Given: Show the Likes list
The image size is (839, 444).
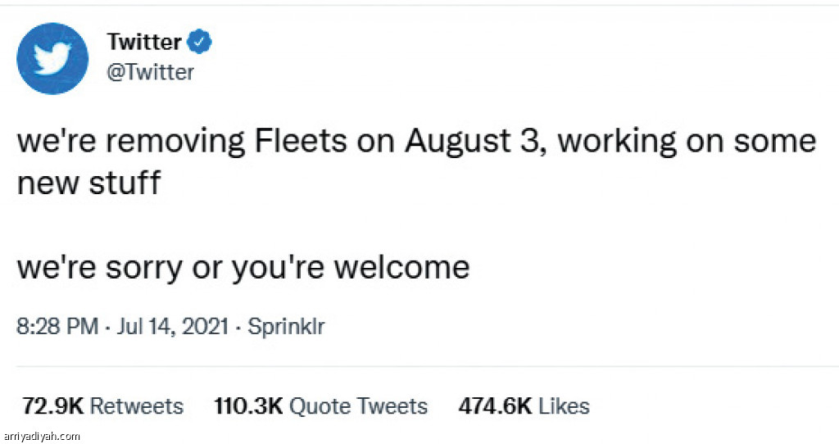Looking at the screenshot, I should tap(563, 405).
